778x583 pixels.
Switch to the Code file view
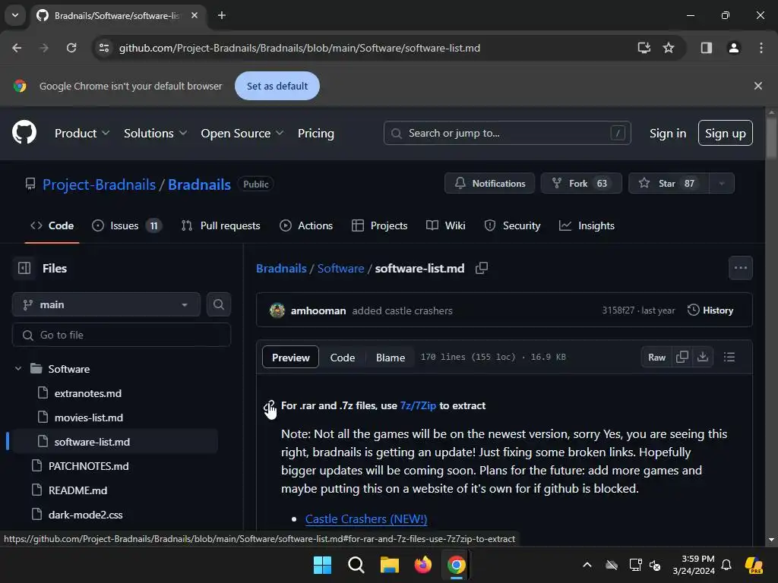pos(343,358)
